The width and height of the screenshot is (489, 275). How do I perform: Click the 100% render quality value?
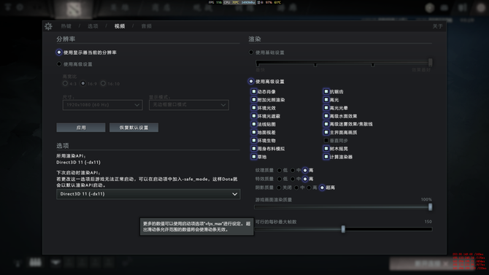pyautogui.click(x=426, y=200)
